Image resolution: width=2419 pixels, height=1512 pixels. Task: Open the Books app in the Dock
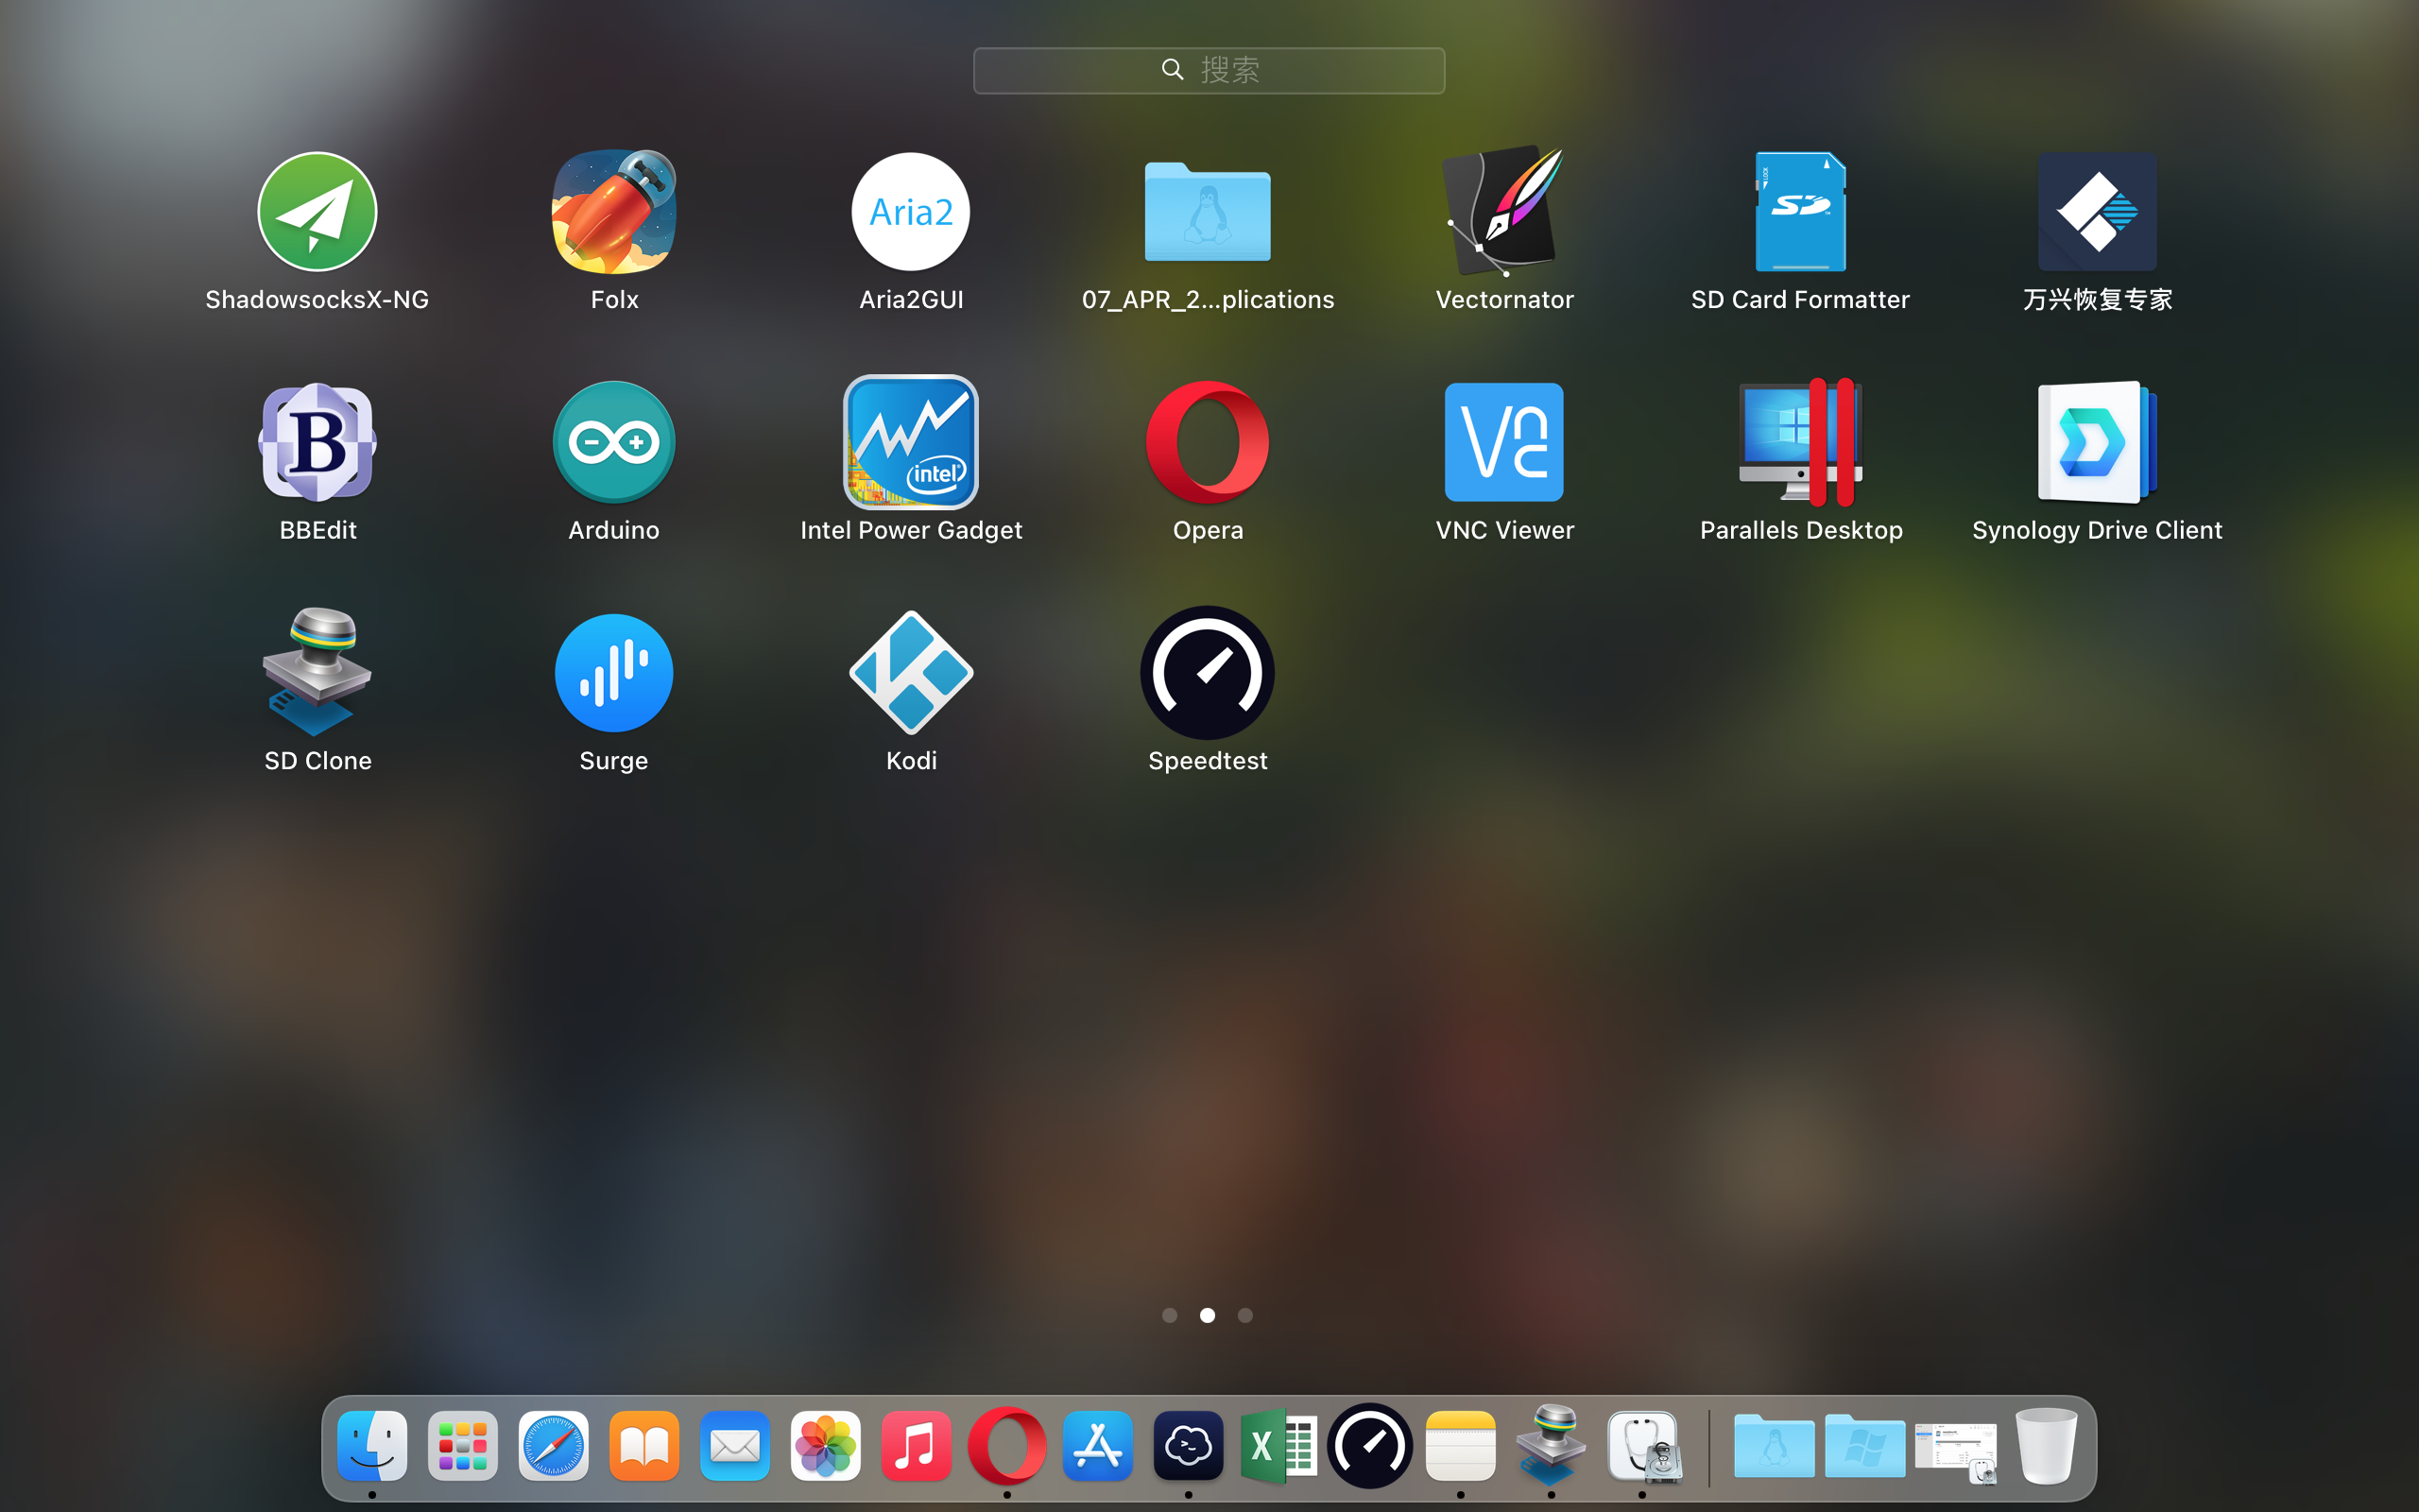coord(643,1446)
